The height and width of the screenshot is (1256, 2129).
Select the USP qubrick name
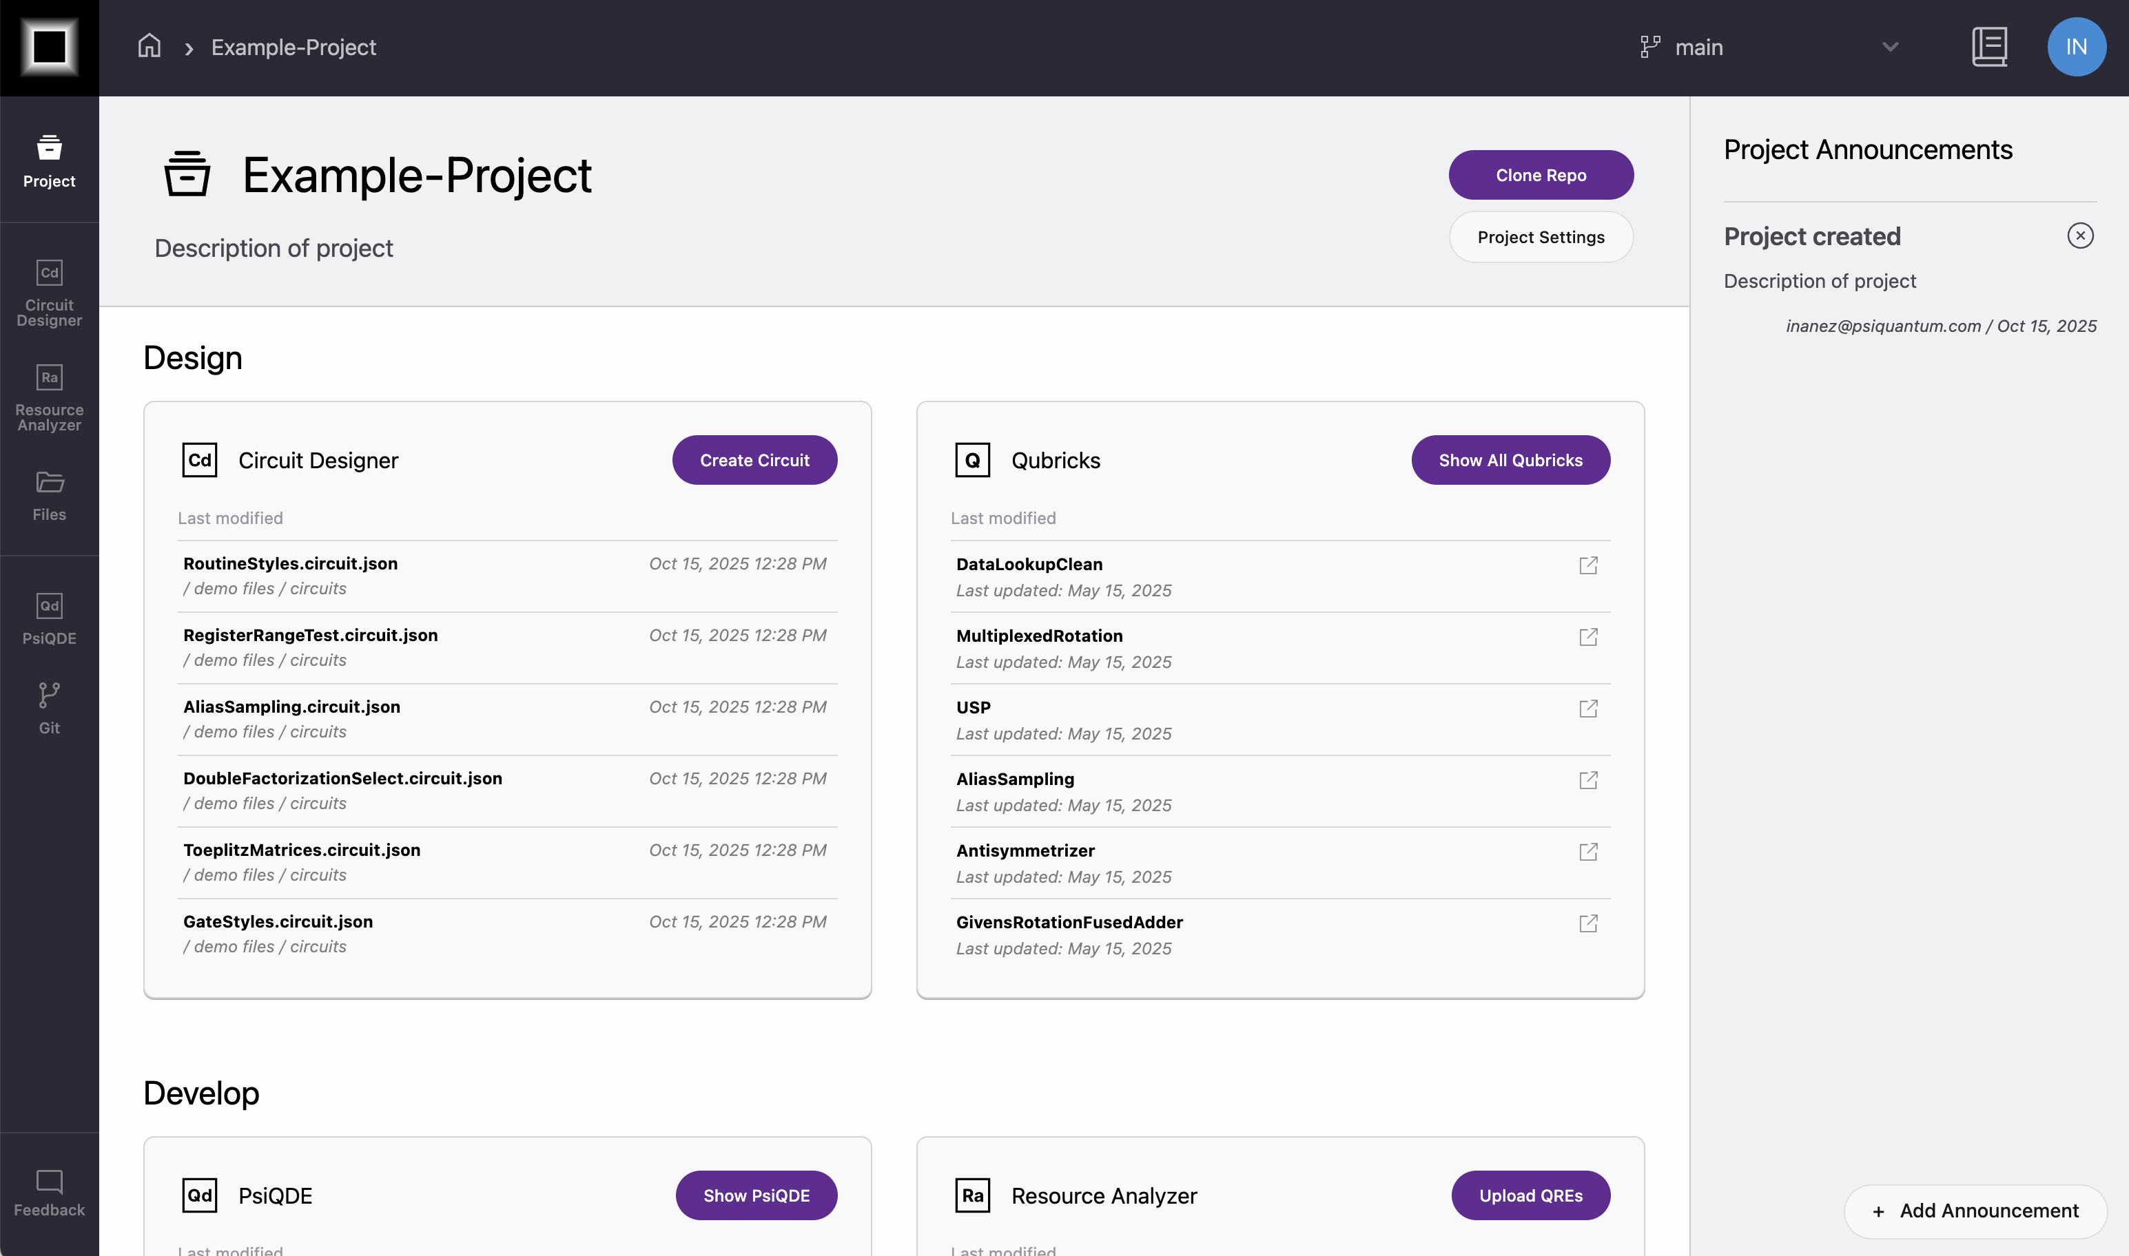(973, 708)
